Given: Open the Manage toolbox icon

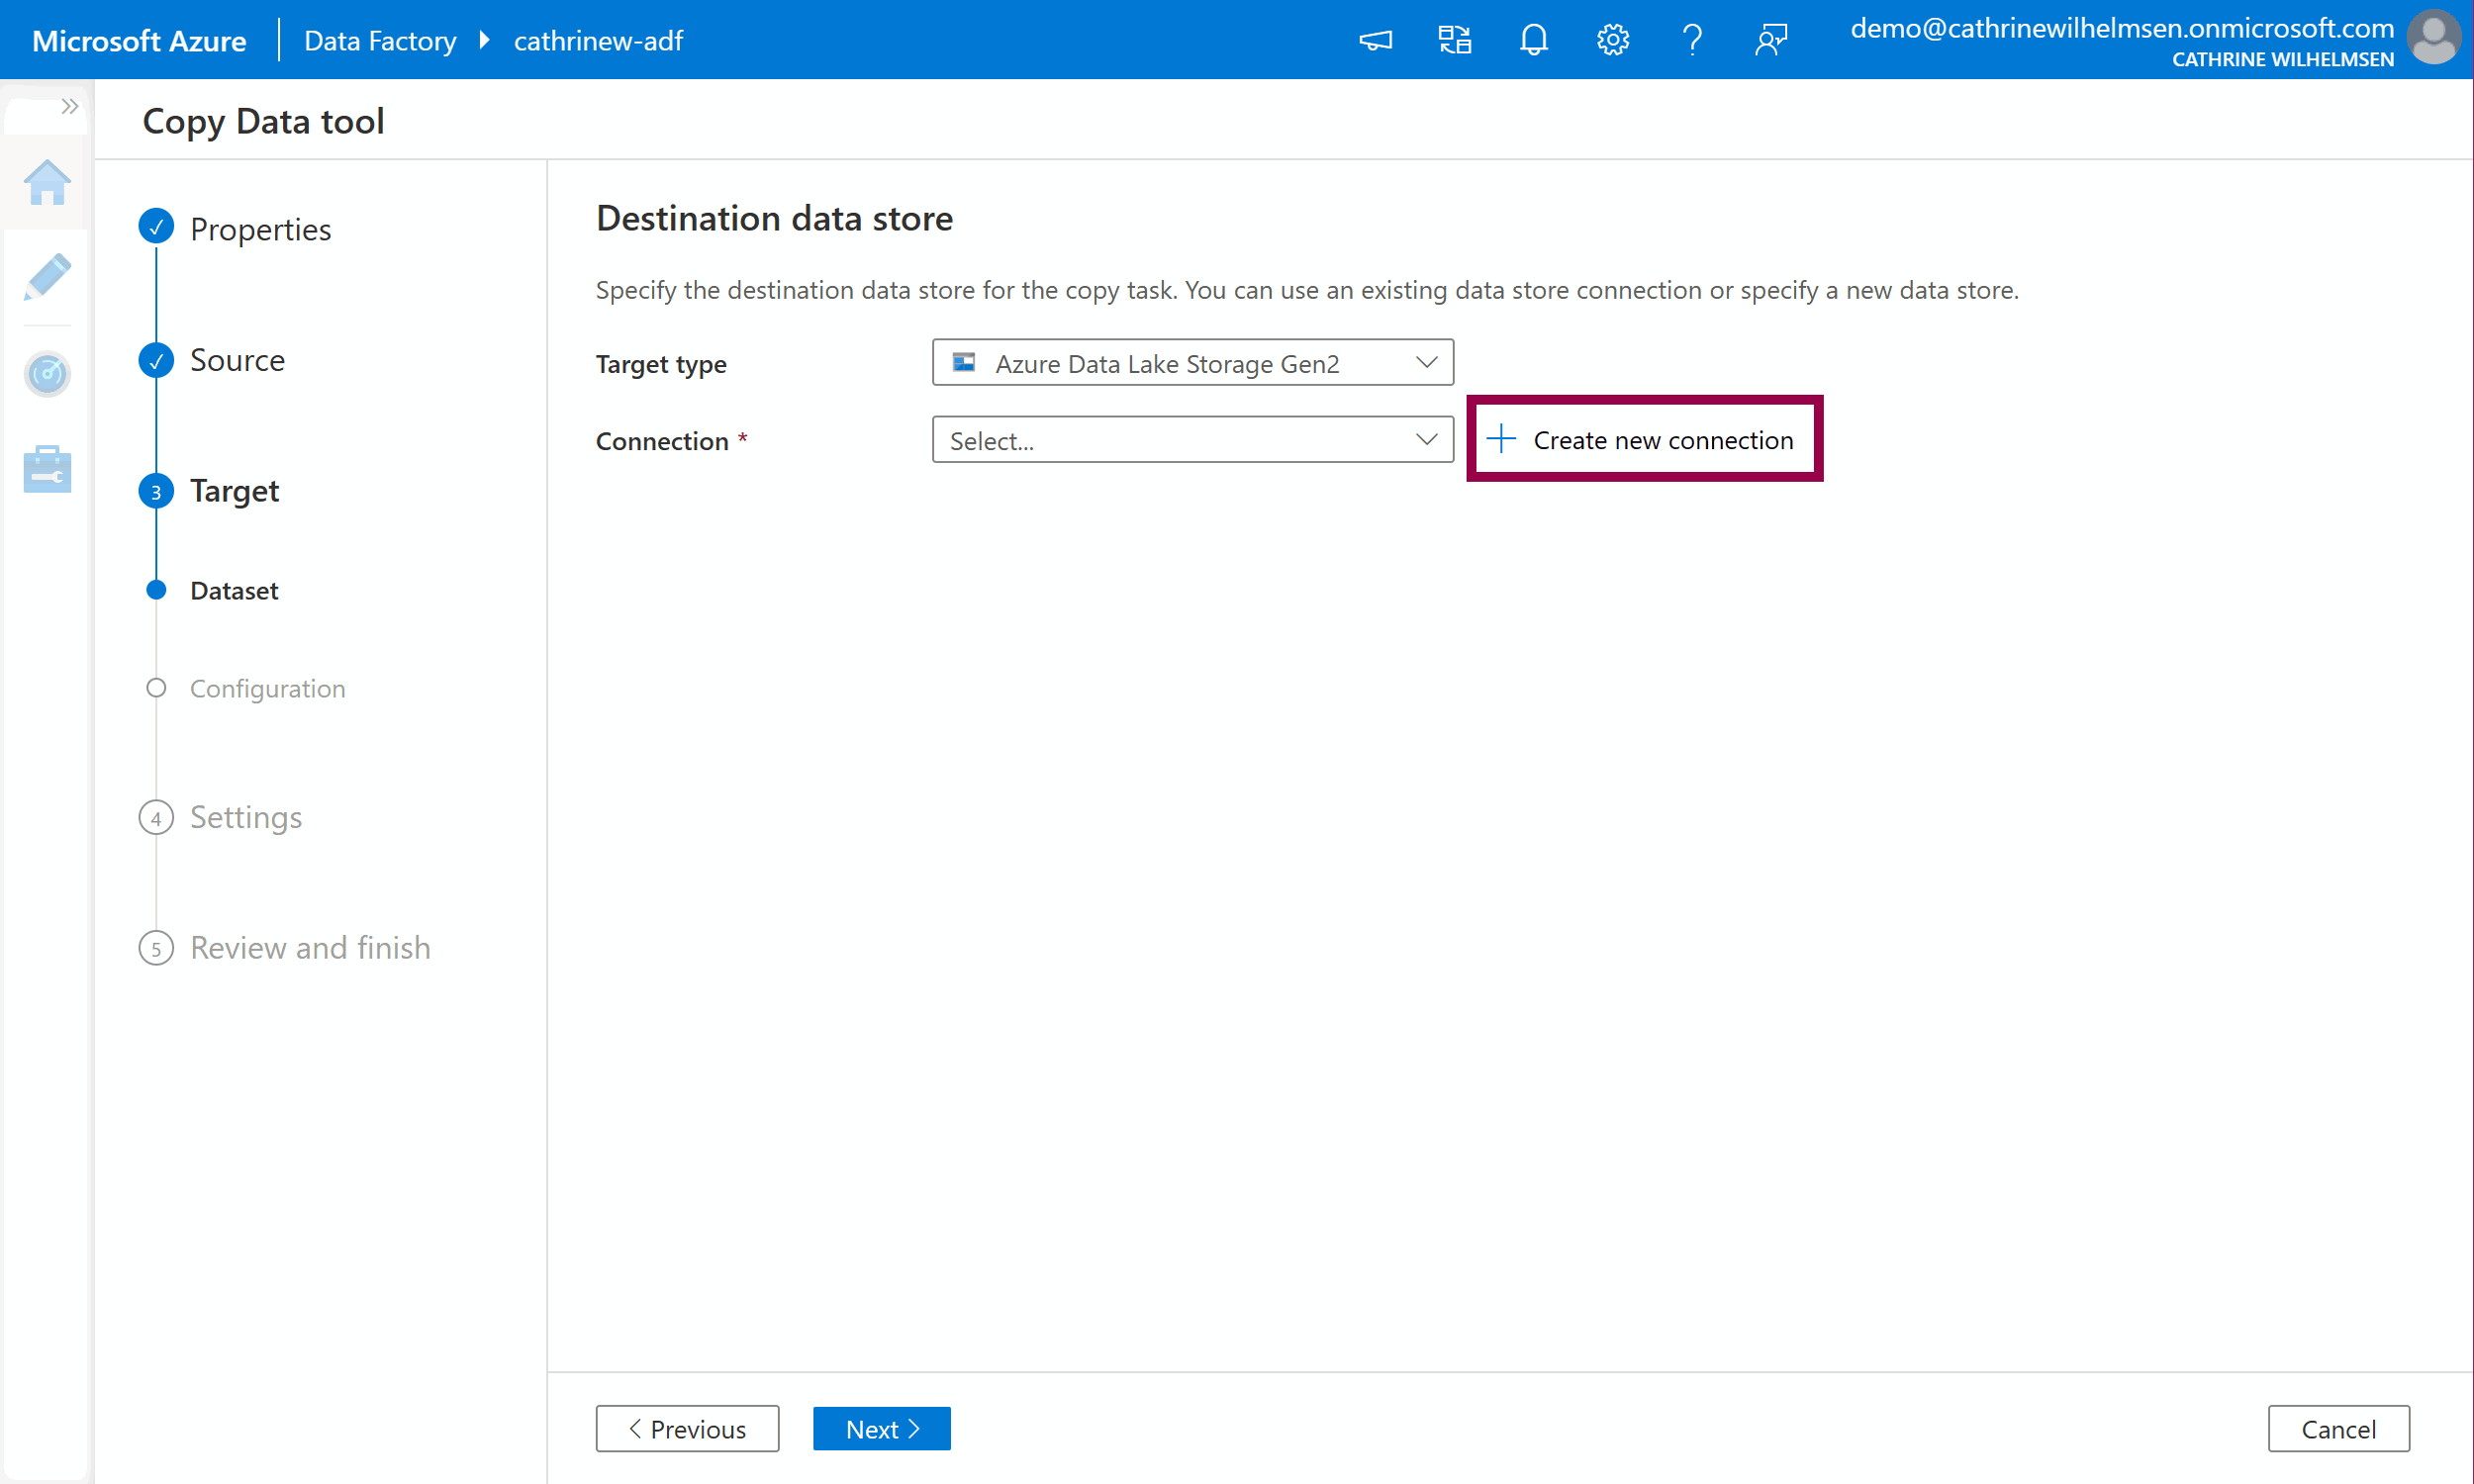Looking at the screenshot, I should tap(47, 469).
